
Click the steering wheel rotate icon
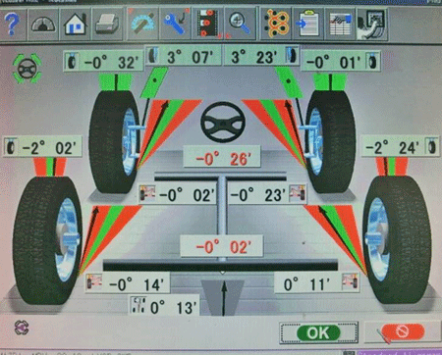[27, 69]
